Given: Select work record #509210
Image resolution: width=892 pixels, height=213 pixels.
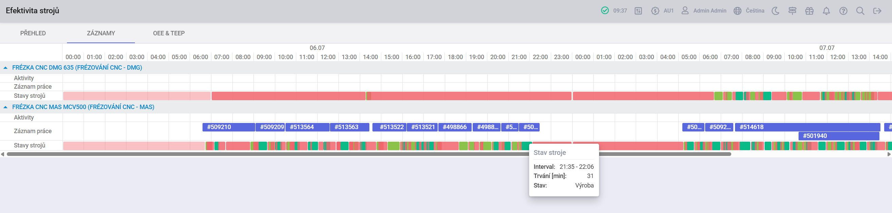Looking at the screenshot, I should (x=229, y=127).
